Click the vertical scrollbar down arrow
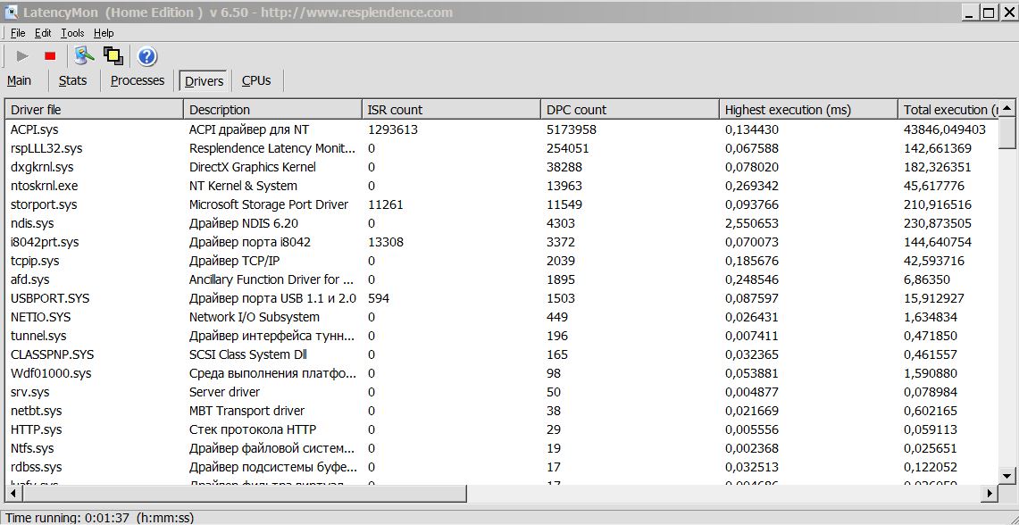1019x525 pixels. coord(1007,475)
